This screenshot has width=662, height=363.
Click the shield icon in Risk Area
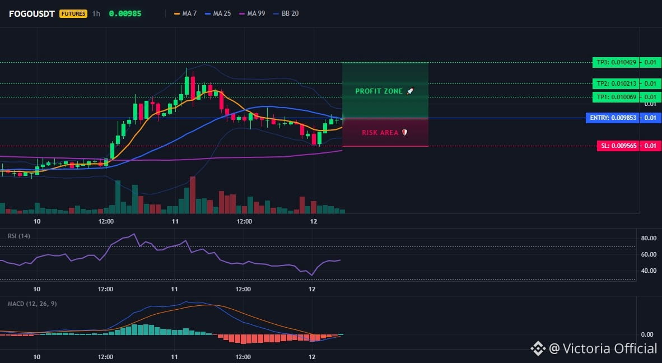click(404, 133)
